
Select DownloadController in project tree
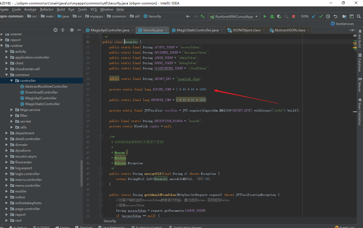click(x=42, y=92)
